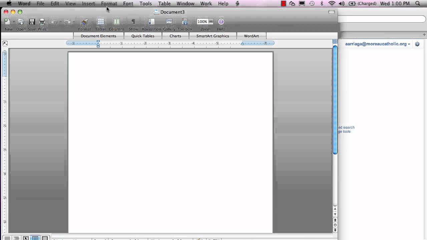Viewport: 427px width, 240px height.
Task: Open the Apple menu
Action: click(9, 4)
